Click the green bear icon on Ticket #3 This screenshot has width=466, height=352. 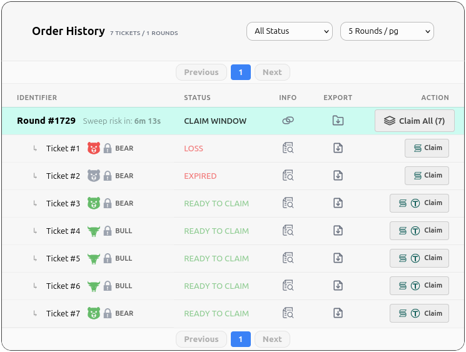tap(94, 203)
